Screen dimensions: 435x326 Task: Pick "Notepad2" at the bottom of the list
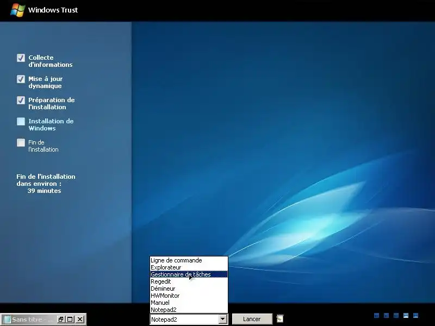tap(189, 310)
